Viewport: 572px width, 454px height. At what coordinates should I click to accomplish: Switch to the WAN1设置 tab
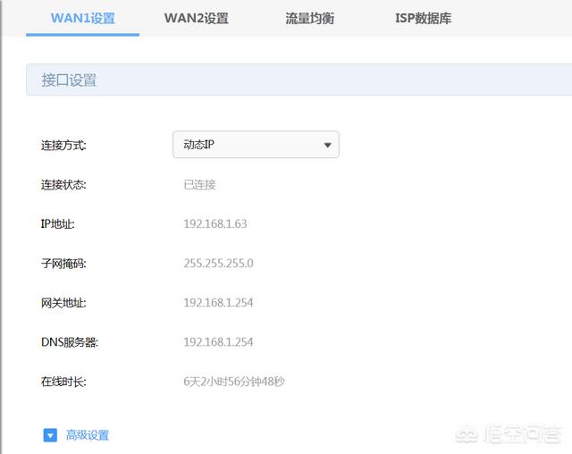tap(82, 18)
